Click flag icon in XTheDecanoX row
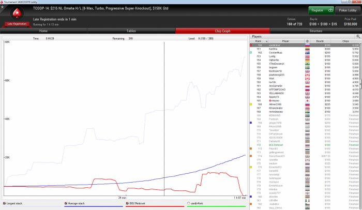362x210 pixels. (x=307, y=64)
